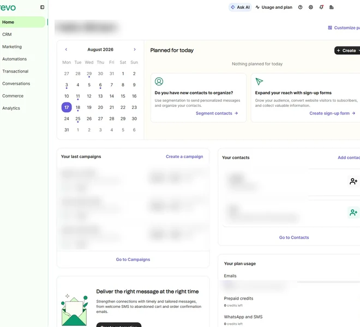Select August 31 in the calendar

[x=67, y=130]
